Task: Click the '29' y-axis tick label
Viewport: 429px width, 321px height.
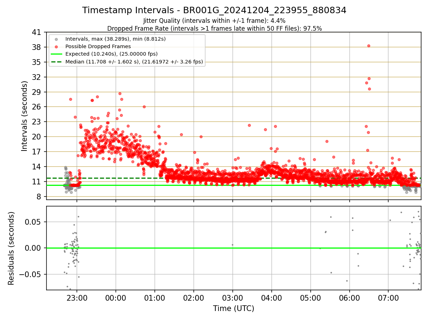Action: 36,92
